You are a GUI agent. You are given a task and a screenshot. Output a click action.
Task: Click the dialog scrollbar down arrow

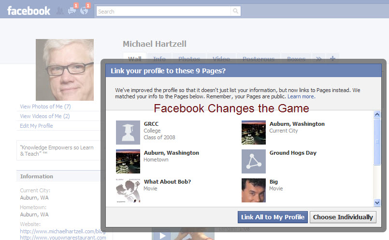(x=377, y=202)
